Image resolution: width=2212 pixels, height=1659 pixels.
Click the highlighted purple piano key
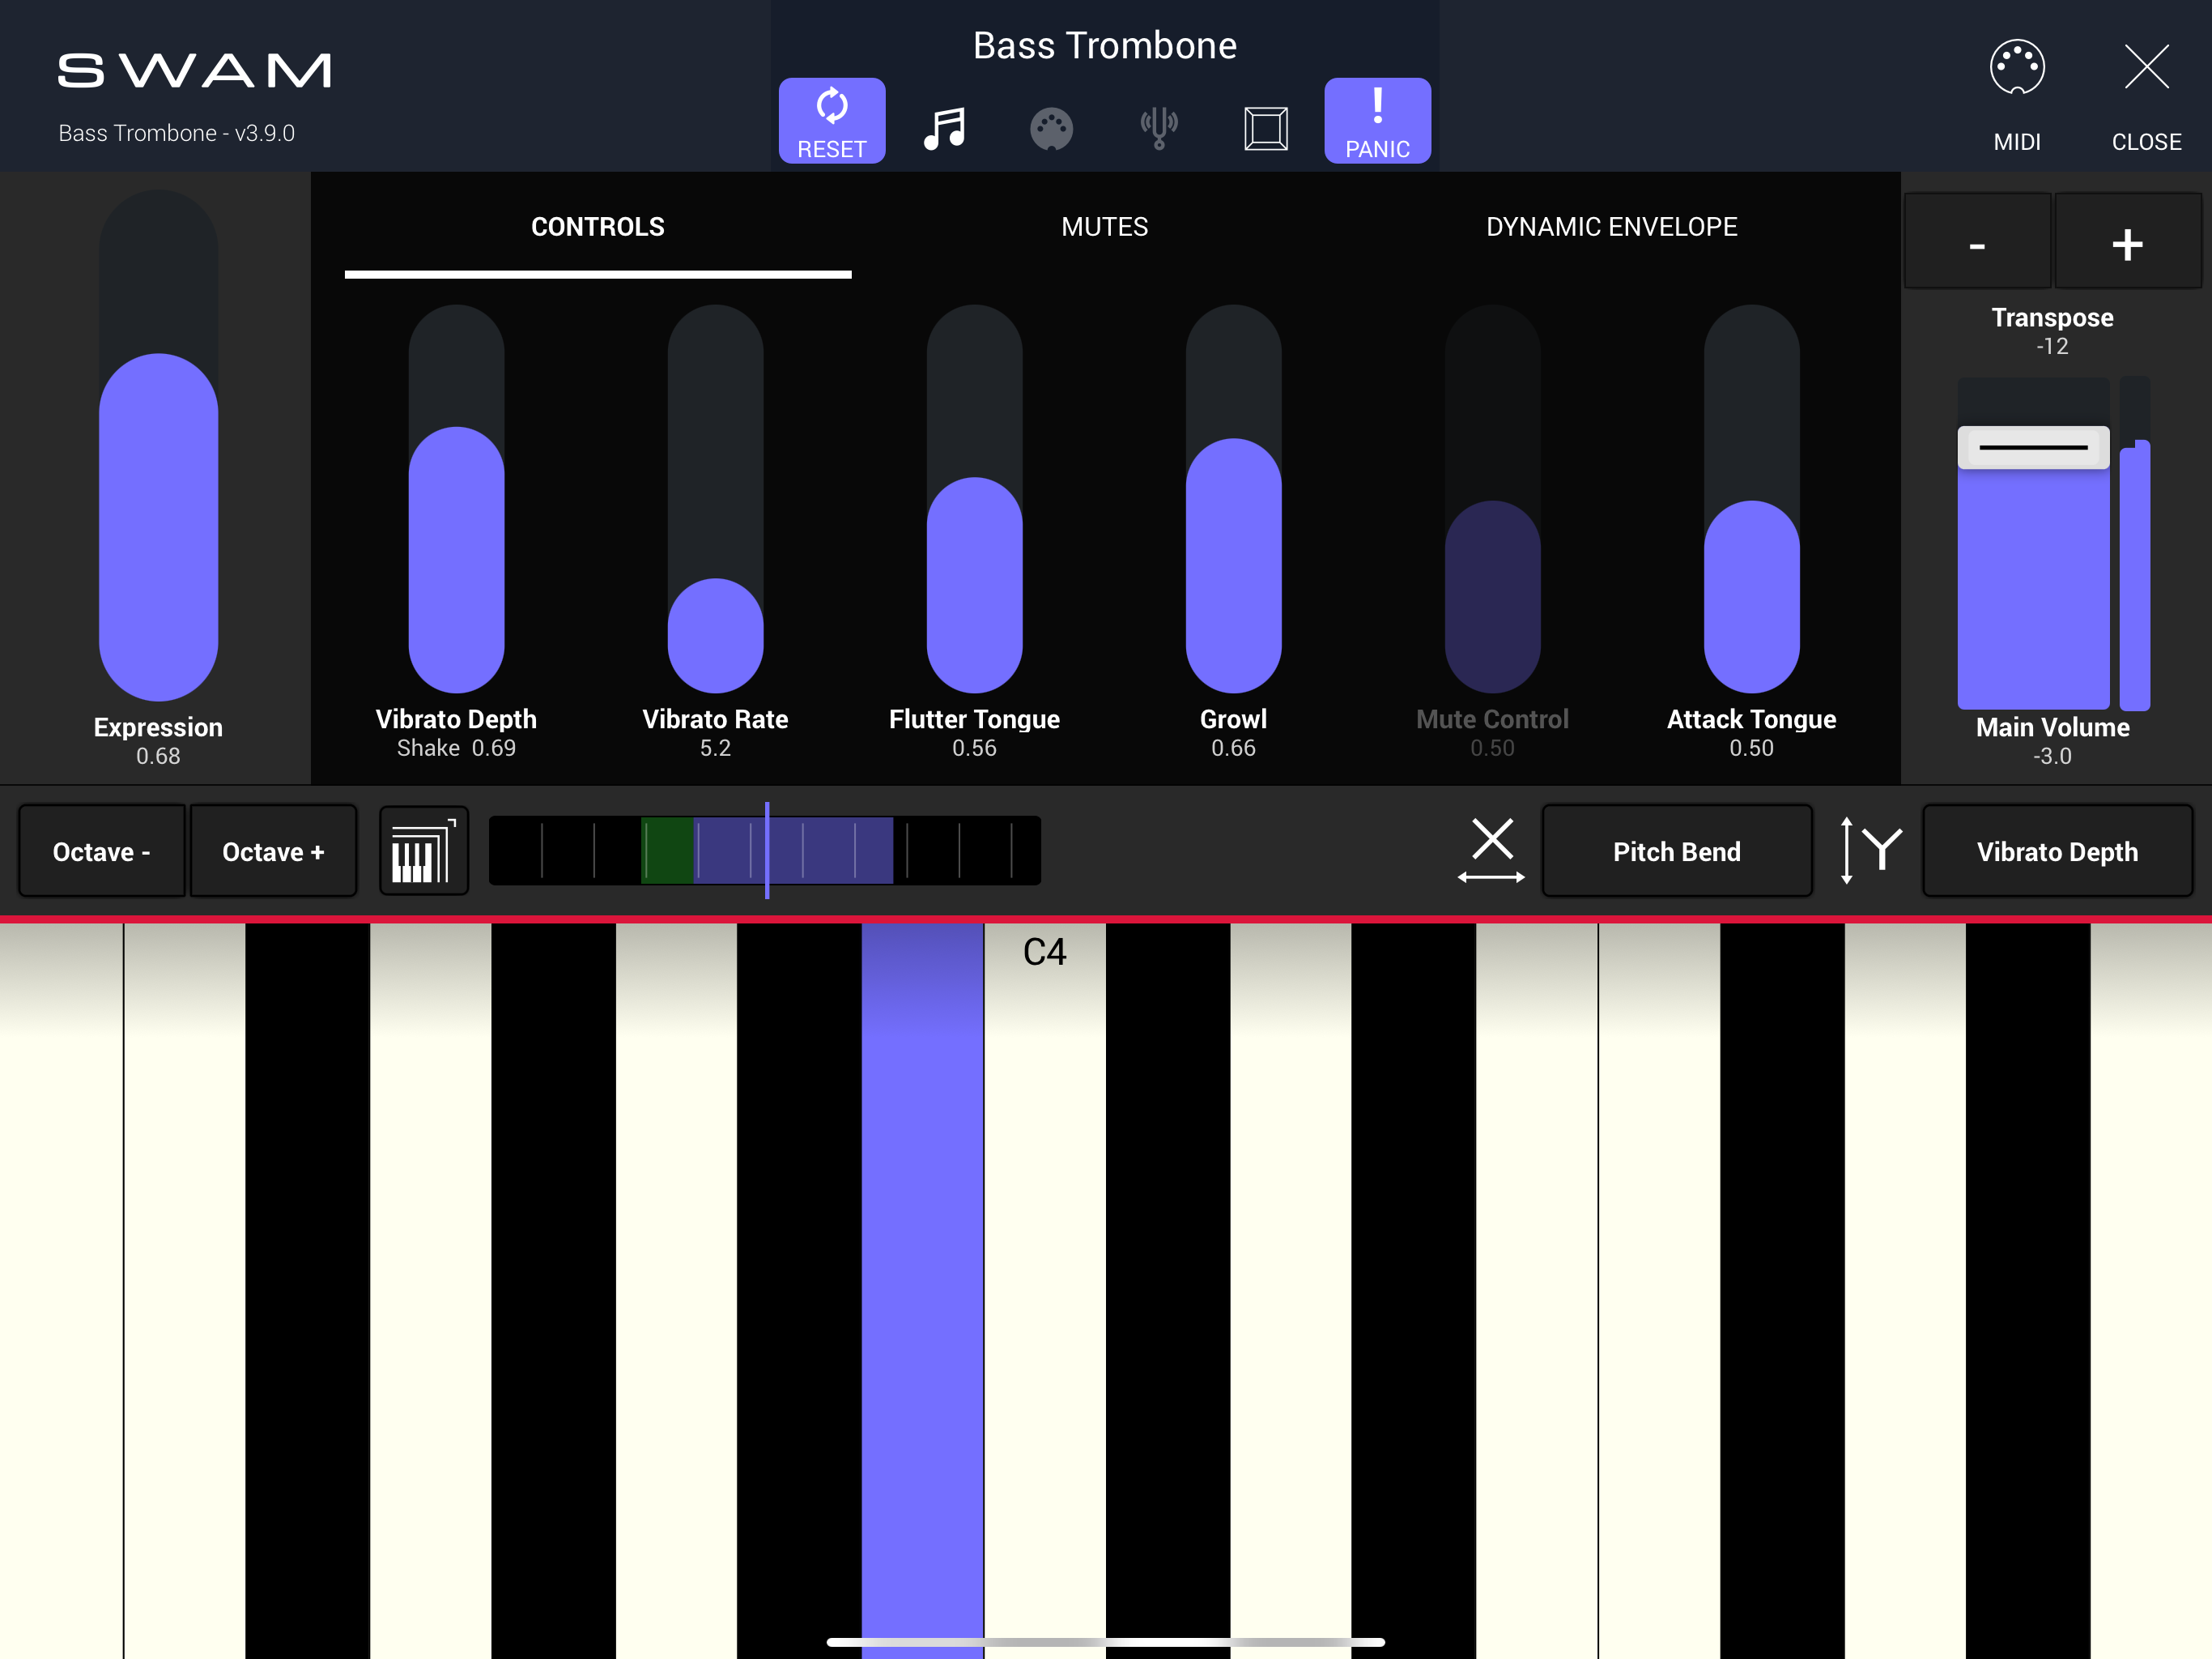click(x=922, y=1290)
